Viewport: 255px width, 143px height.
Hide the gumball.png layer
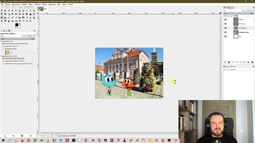(226, 28)
